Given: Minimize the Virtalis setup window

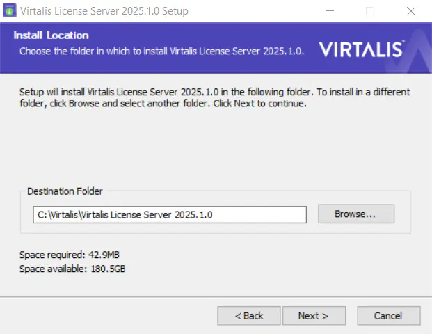Looking at the screenshot, I should click(330, 11).
